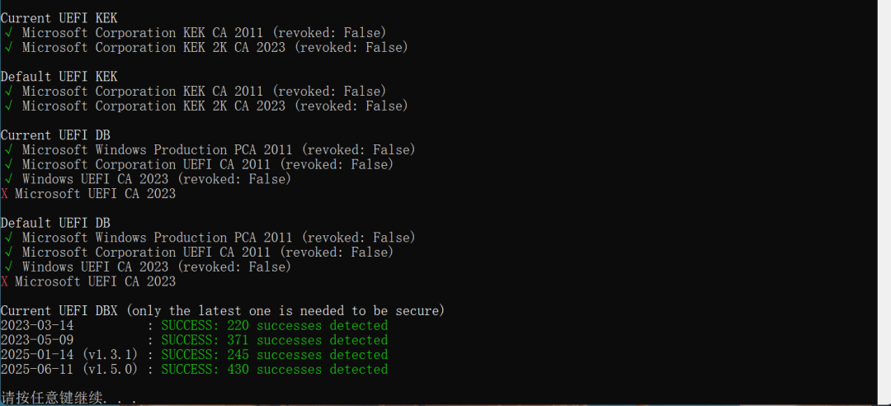
Task: Click checkmark beside Windows Production PCA 2011 in Default UEFI DB
Action: tap(8, 238)
